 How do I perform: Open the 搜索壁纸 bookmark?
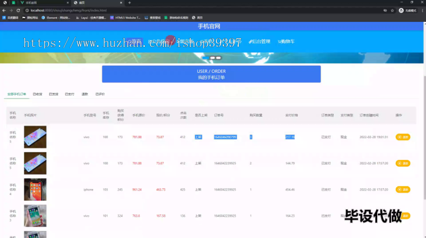[153, 18]
